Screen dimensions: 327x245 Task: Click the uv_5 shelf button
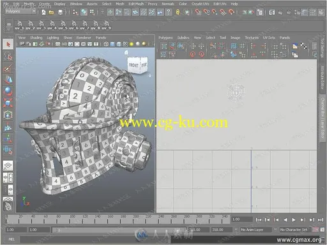tap(63, 26)
